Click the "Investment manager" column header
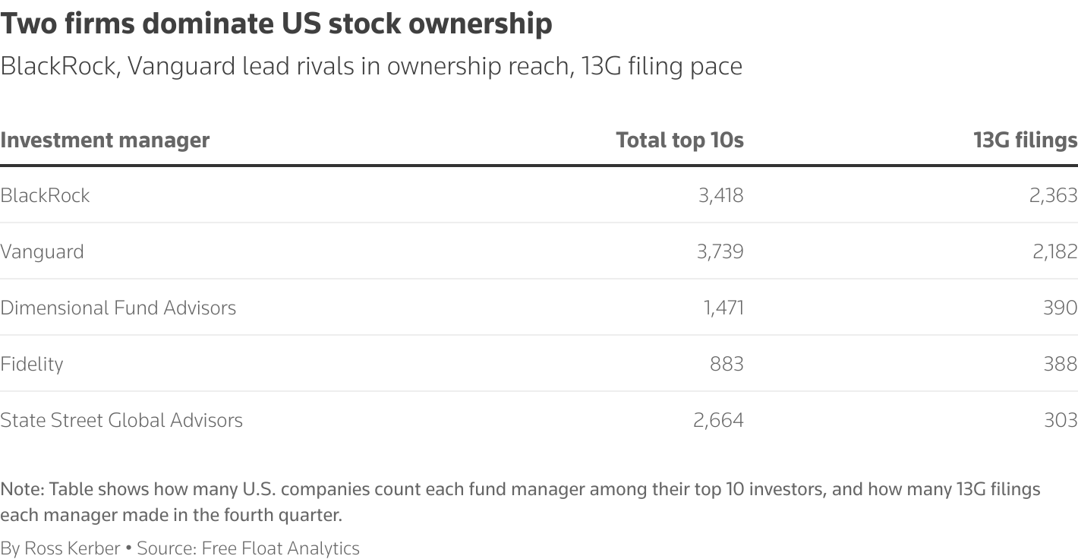The width and height of the screenshot is (1078, 559). pos(105,141)
